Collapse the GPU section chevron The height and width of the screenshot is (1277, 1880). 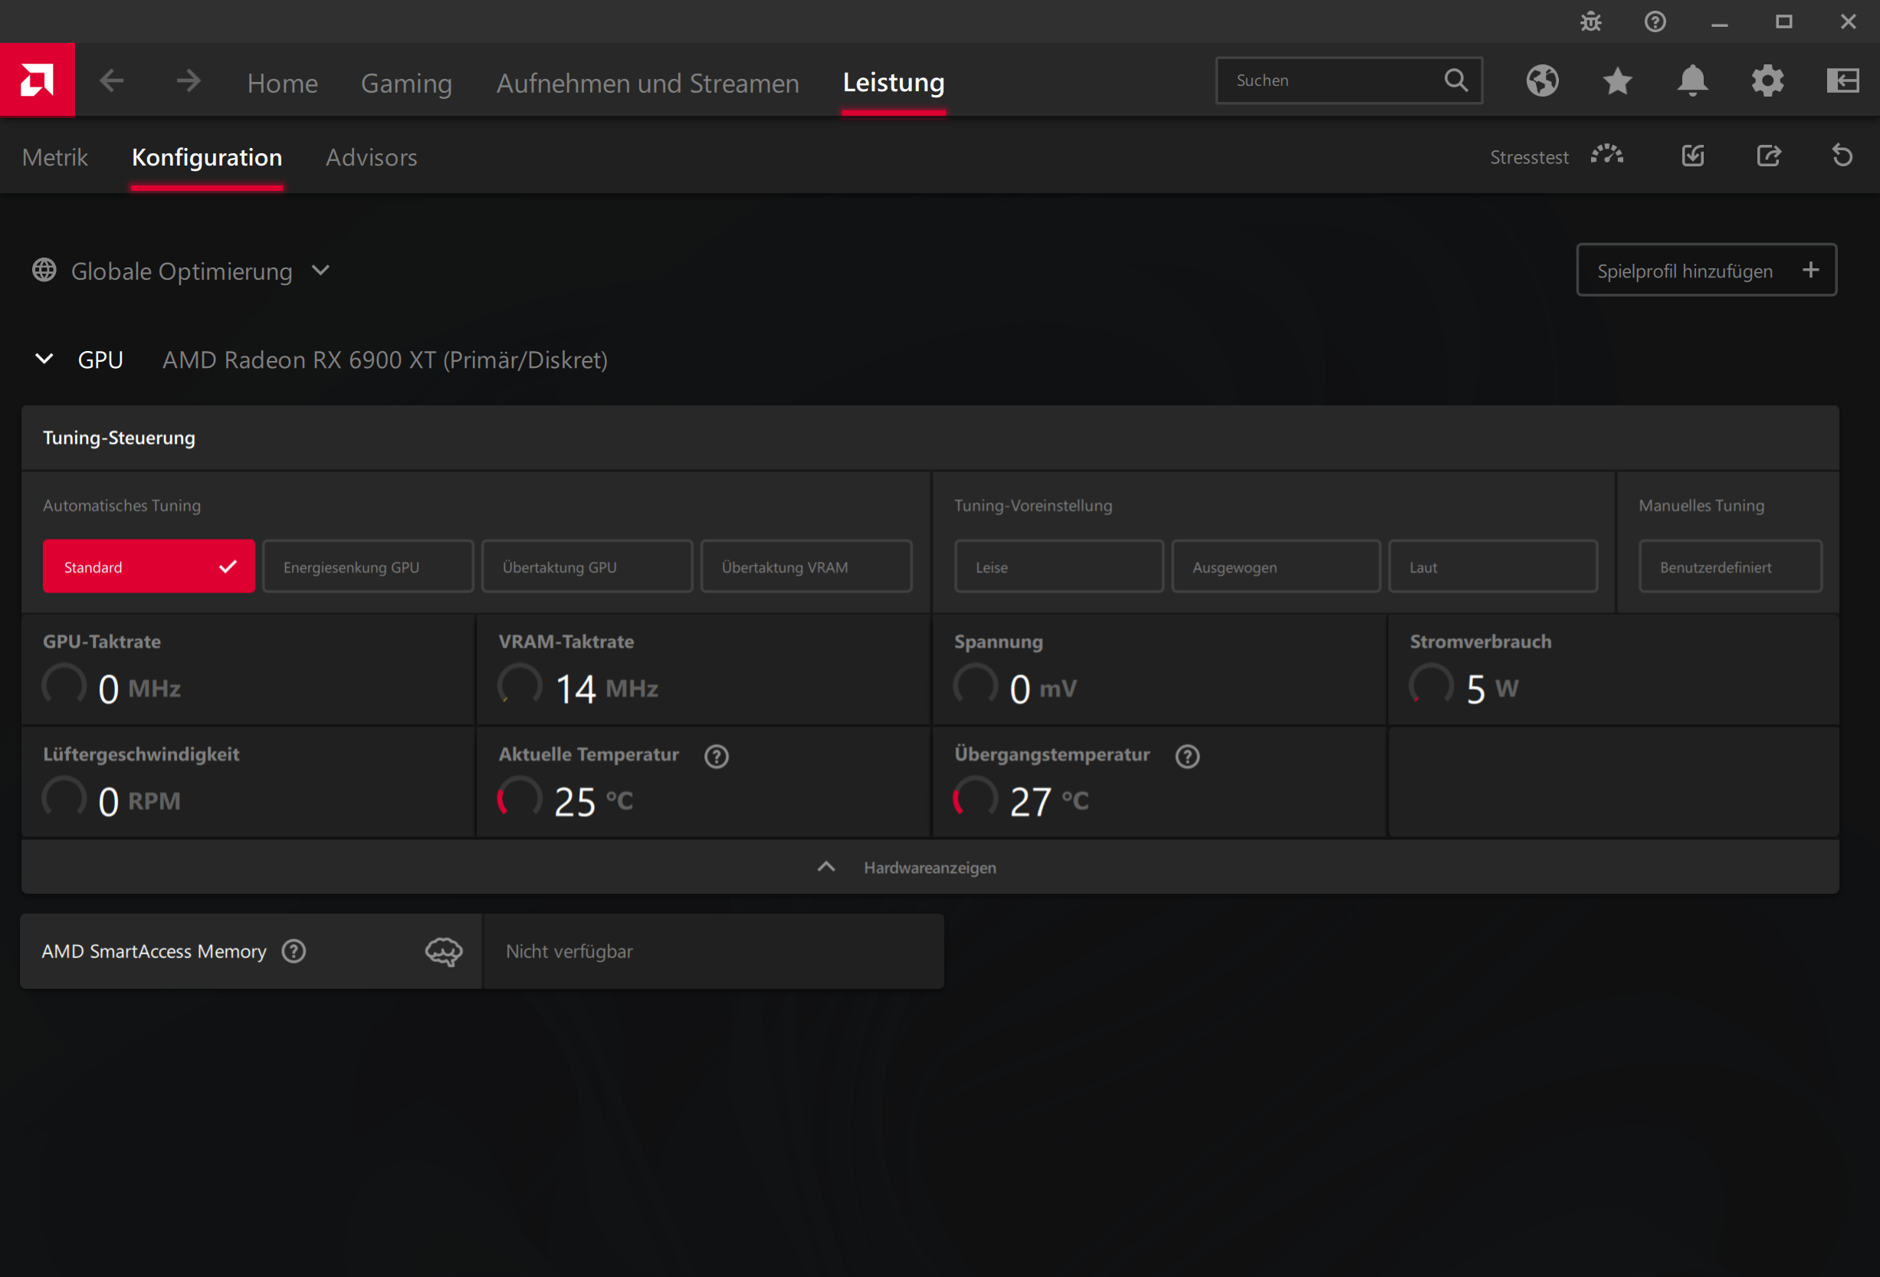[x=44, y=359]
